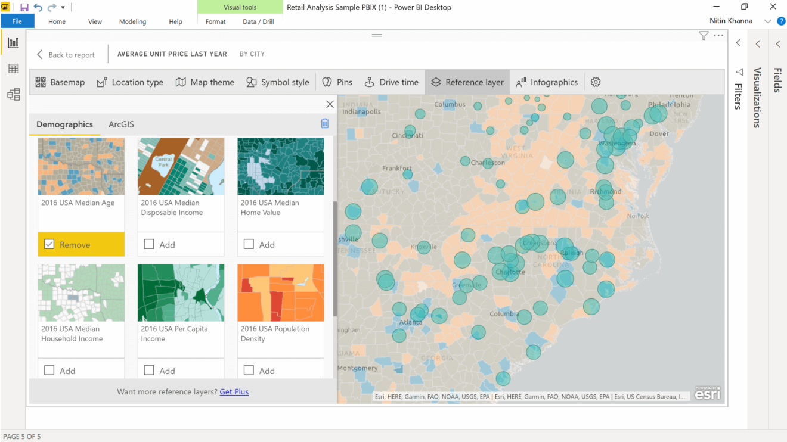Open the Symbol style settings

[278, 82]
